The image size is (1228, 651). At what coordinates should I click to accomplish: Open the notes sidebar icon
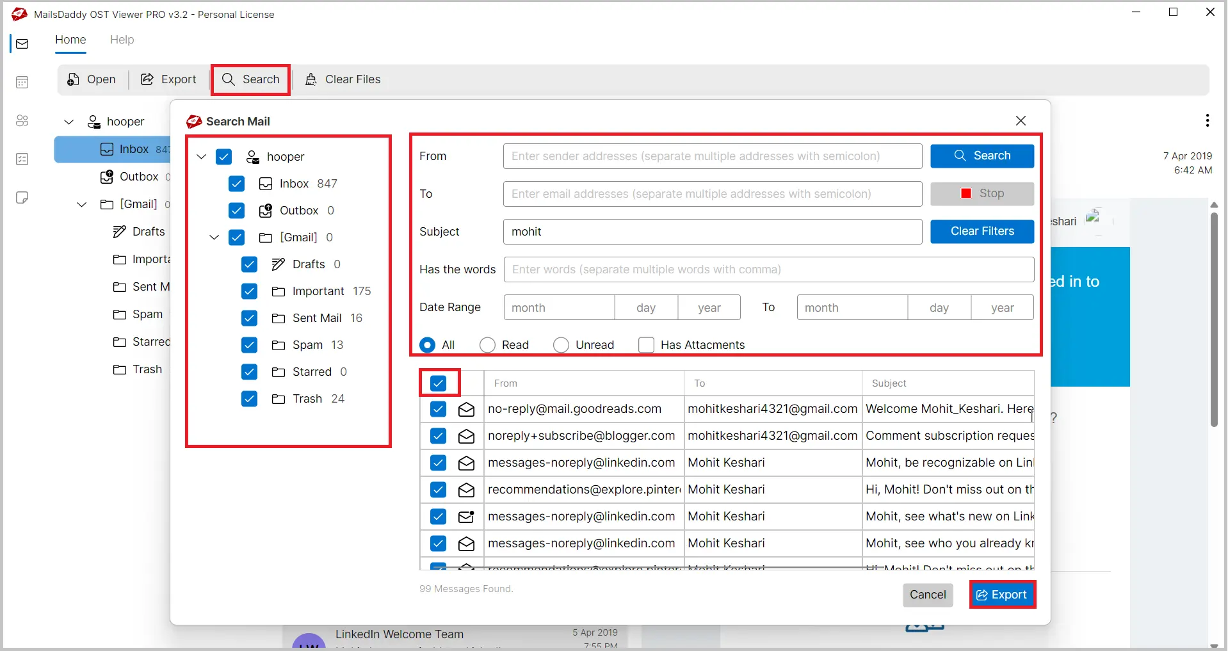(x=22, y=197)
